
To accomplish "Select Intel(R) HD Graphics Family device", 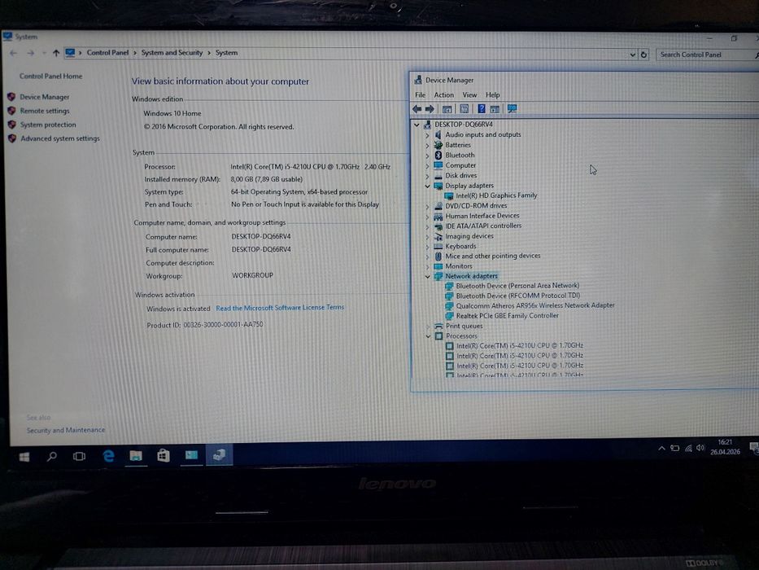I will click(496, 195).
